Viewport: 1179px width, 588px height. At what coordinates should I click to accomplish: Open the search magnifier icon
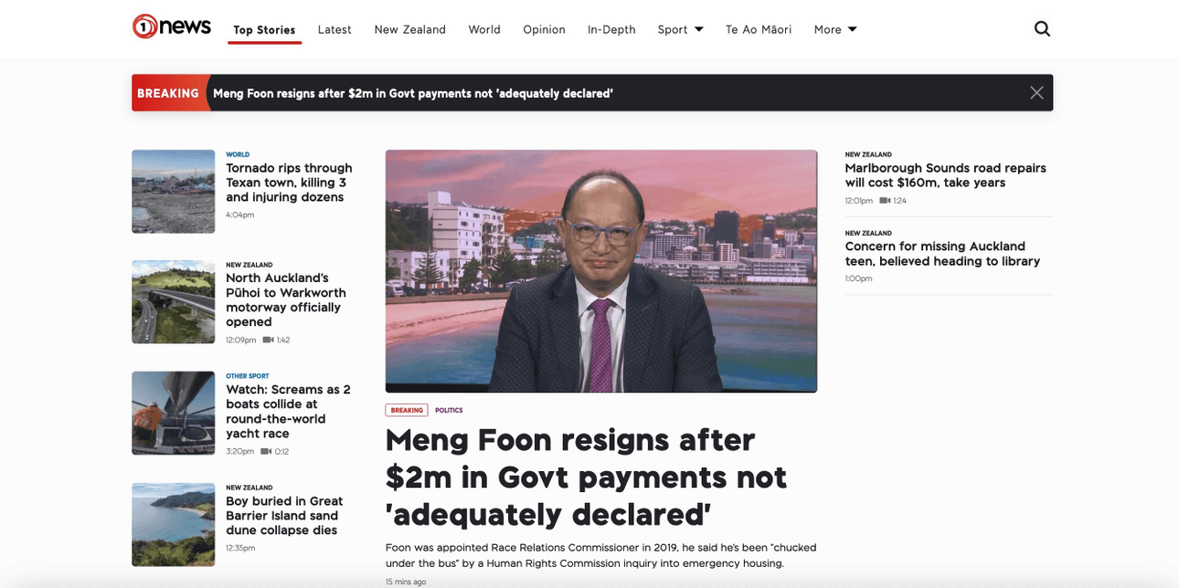tap(1042, 29)
